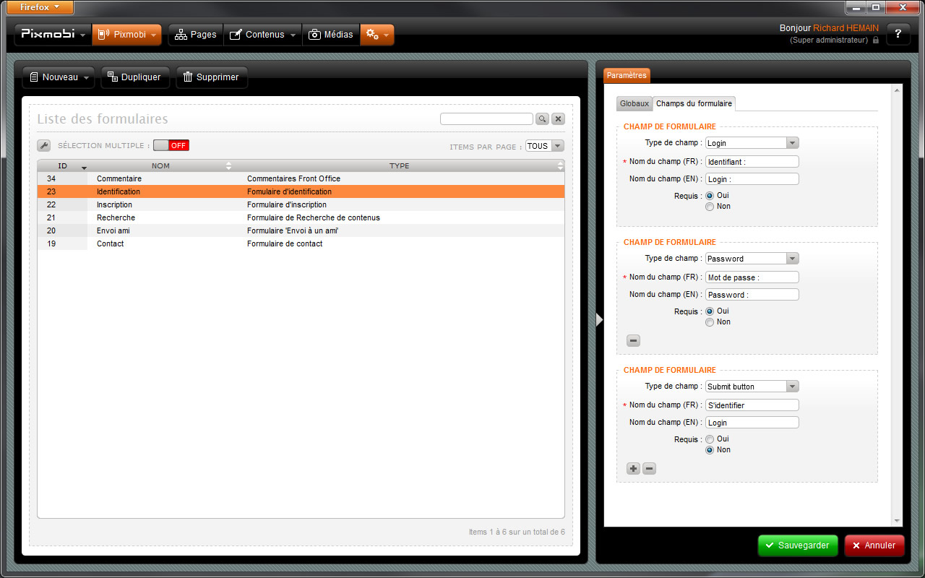Click the Sauvegarder button
Viewport: 925px width, 578px height.
(x=798, y=545)
